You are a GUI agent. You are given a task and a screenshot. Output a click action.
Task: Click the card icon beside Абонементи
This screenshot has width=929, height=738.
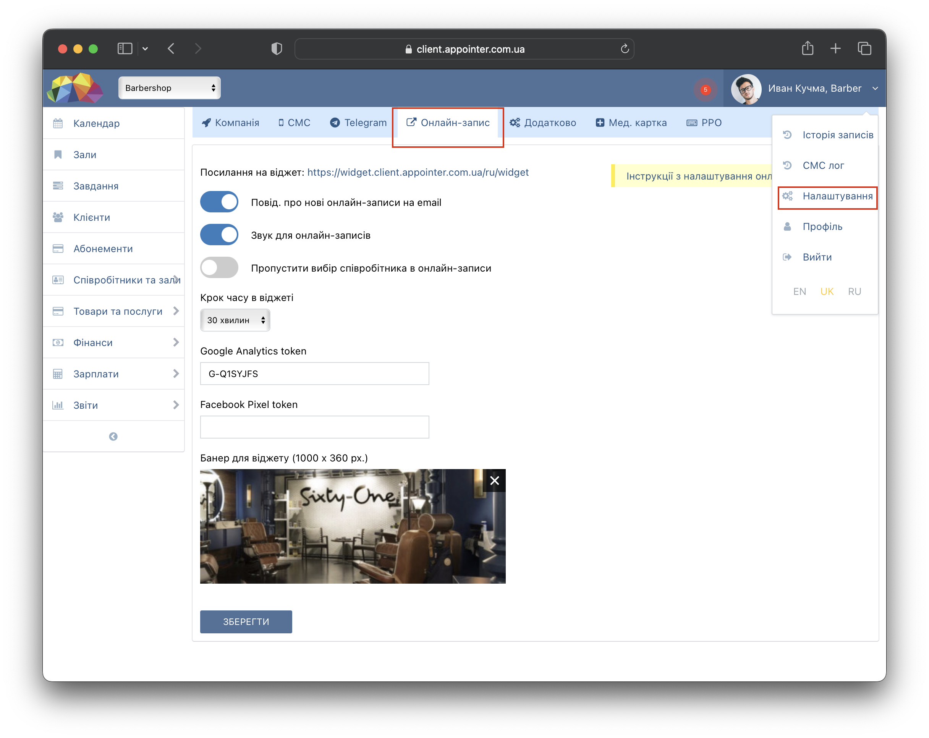[x=58, y=249]
